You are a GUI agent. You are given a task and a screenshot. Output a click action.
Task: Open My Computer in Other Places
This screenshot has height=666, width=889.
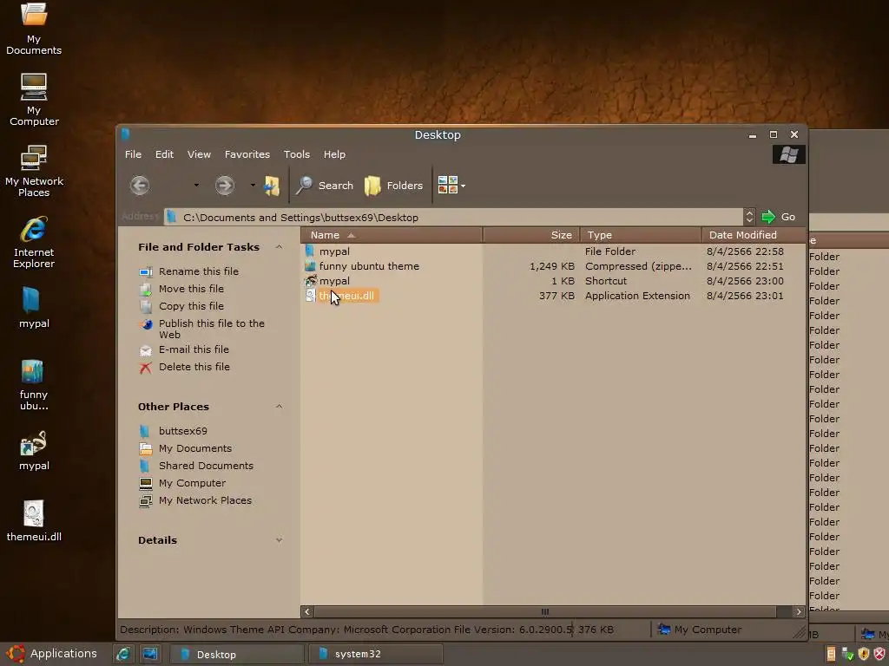[192, 483]
